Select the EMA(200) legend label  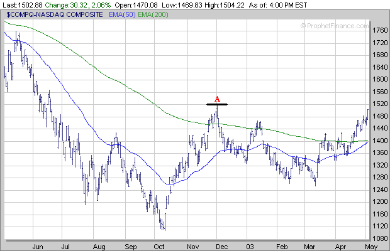153,14
